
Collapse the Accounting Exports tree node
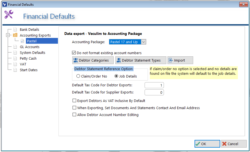(x=8, y=35)
